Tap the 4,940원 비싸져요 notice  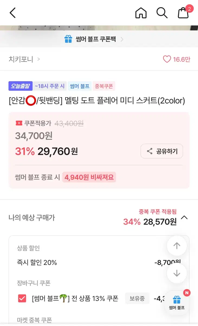[89, 177]
